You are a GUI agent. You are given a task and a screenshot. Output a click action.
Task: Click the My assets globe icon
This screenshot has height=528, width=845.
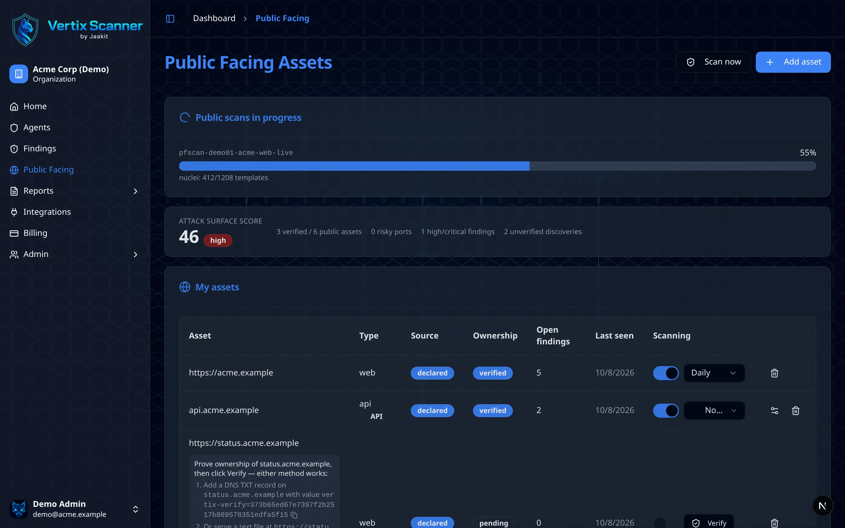coord(185,287)
